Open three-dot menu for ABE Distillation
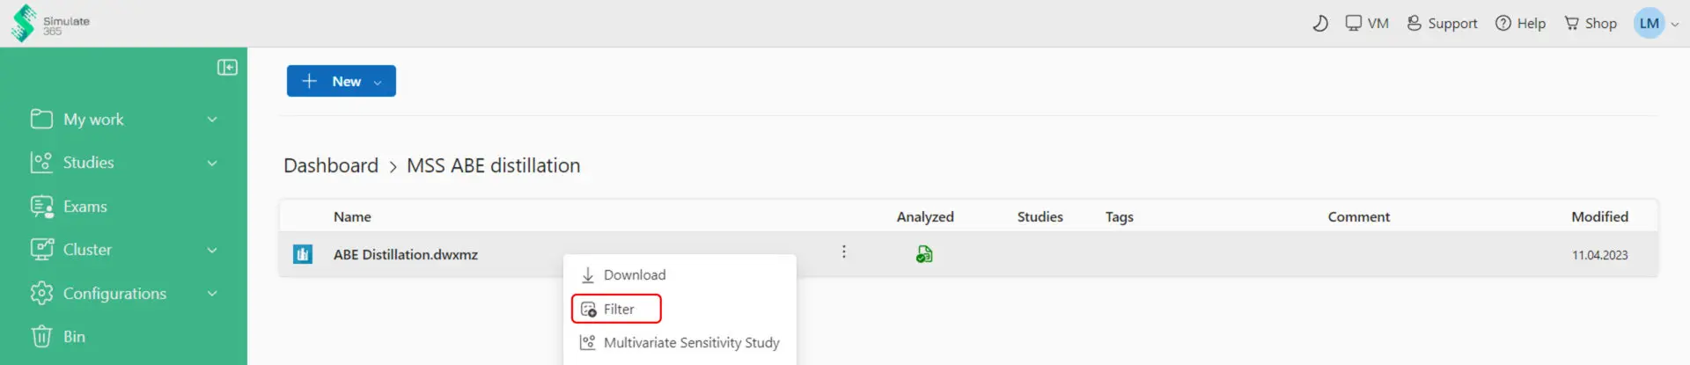The width and height of the screenshot is (1690, 365). [x=843, y=252]
